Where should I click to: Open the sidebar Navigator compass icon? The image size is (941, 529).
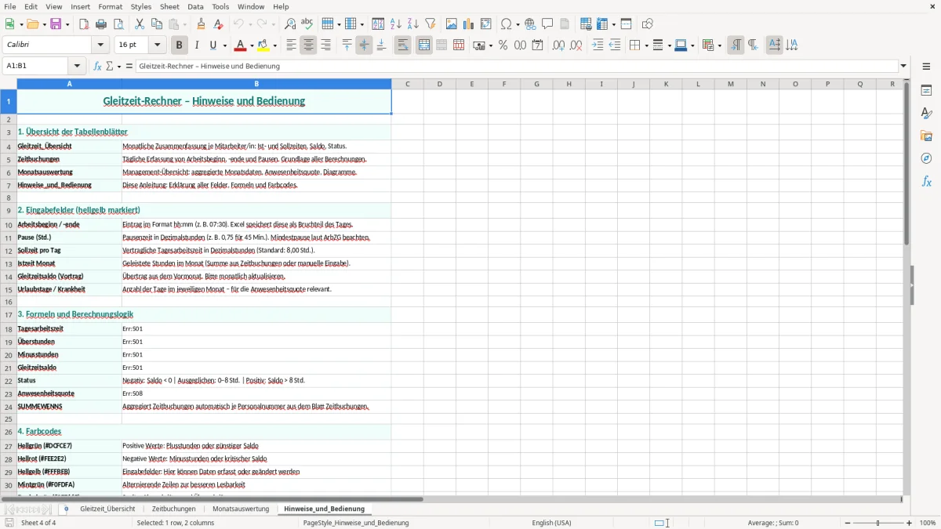(926, 158)
